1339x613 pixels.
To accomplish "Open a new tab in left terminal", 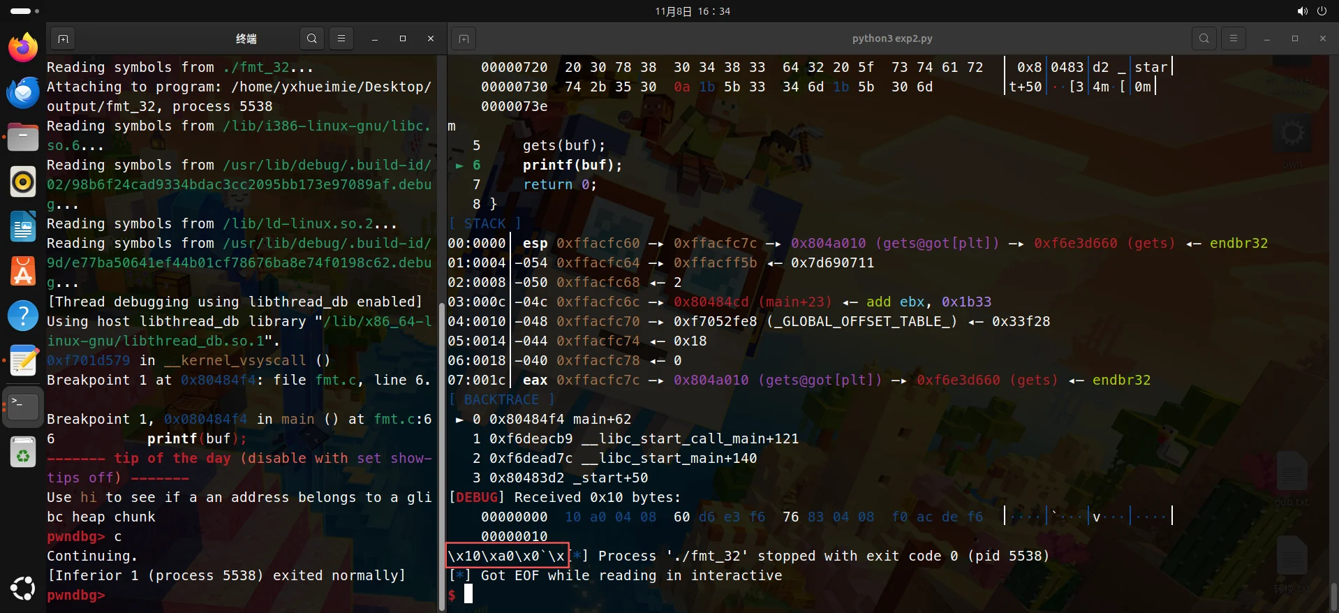I will [63, 38].
